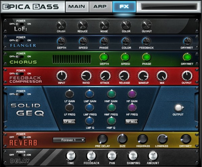The width and height of the screenshot is (202, 167).
Task: Select the FX tab
Action: 124,7
